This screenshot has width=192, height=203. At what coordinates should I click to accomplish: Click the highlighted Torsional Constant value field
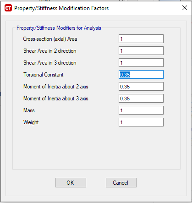[141, 75]
